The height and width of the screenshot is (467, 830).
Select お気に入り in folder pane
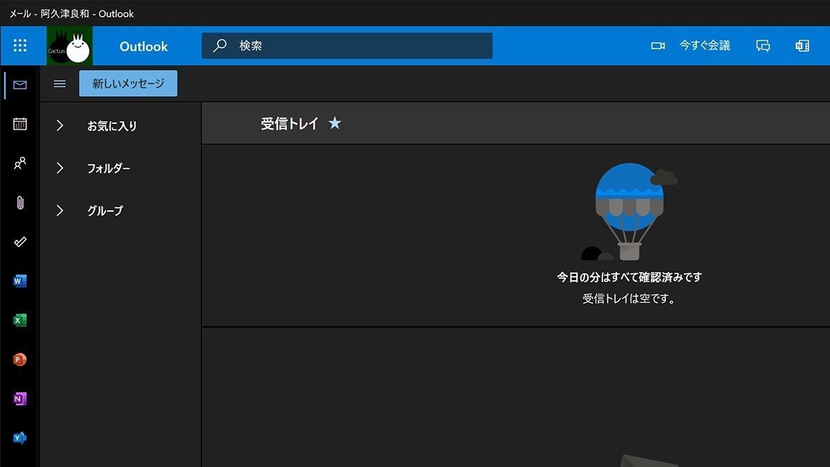112,126
